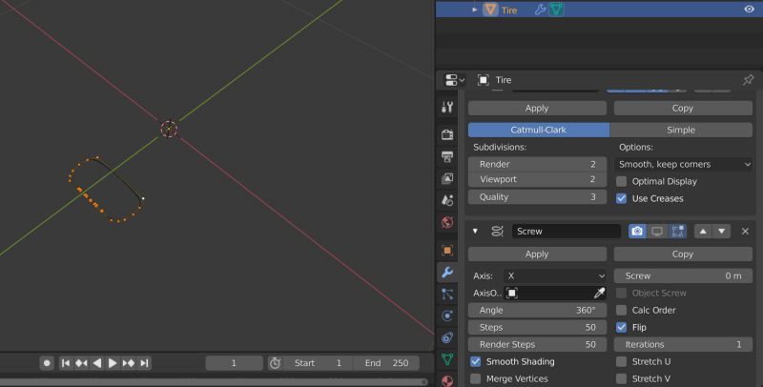
Task: Click the pin icon in properties header
Action: [x=749, y=80]
